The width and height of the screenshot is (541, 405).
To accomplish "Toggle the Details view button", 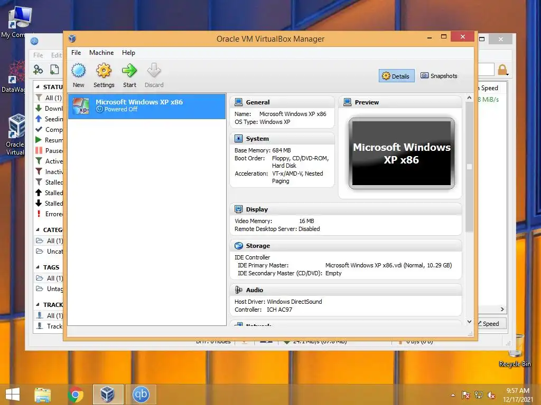I will pos(396,76).
